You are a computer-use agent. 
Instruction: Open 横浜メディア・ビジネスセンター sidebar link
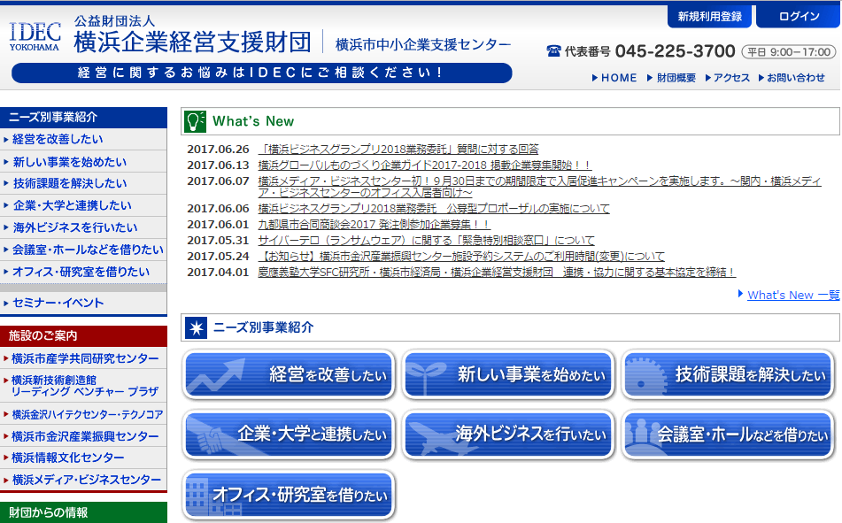[83, 480]
